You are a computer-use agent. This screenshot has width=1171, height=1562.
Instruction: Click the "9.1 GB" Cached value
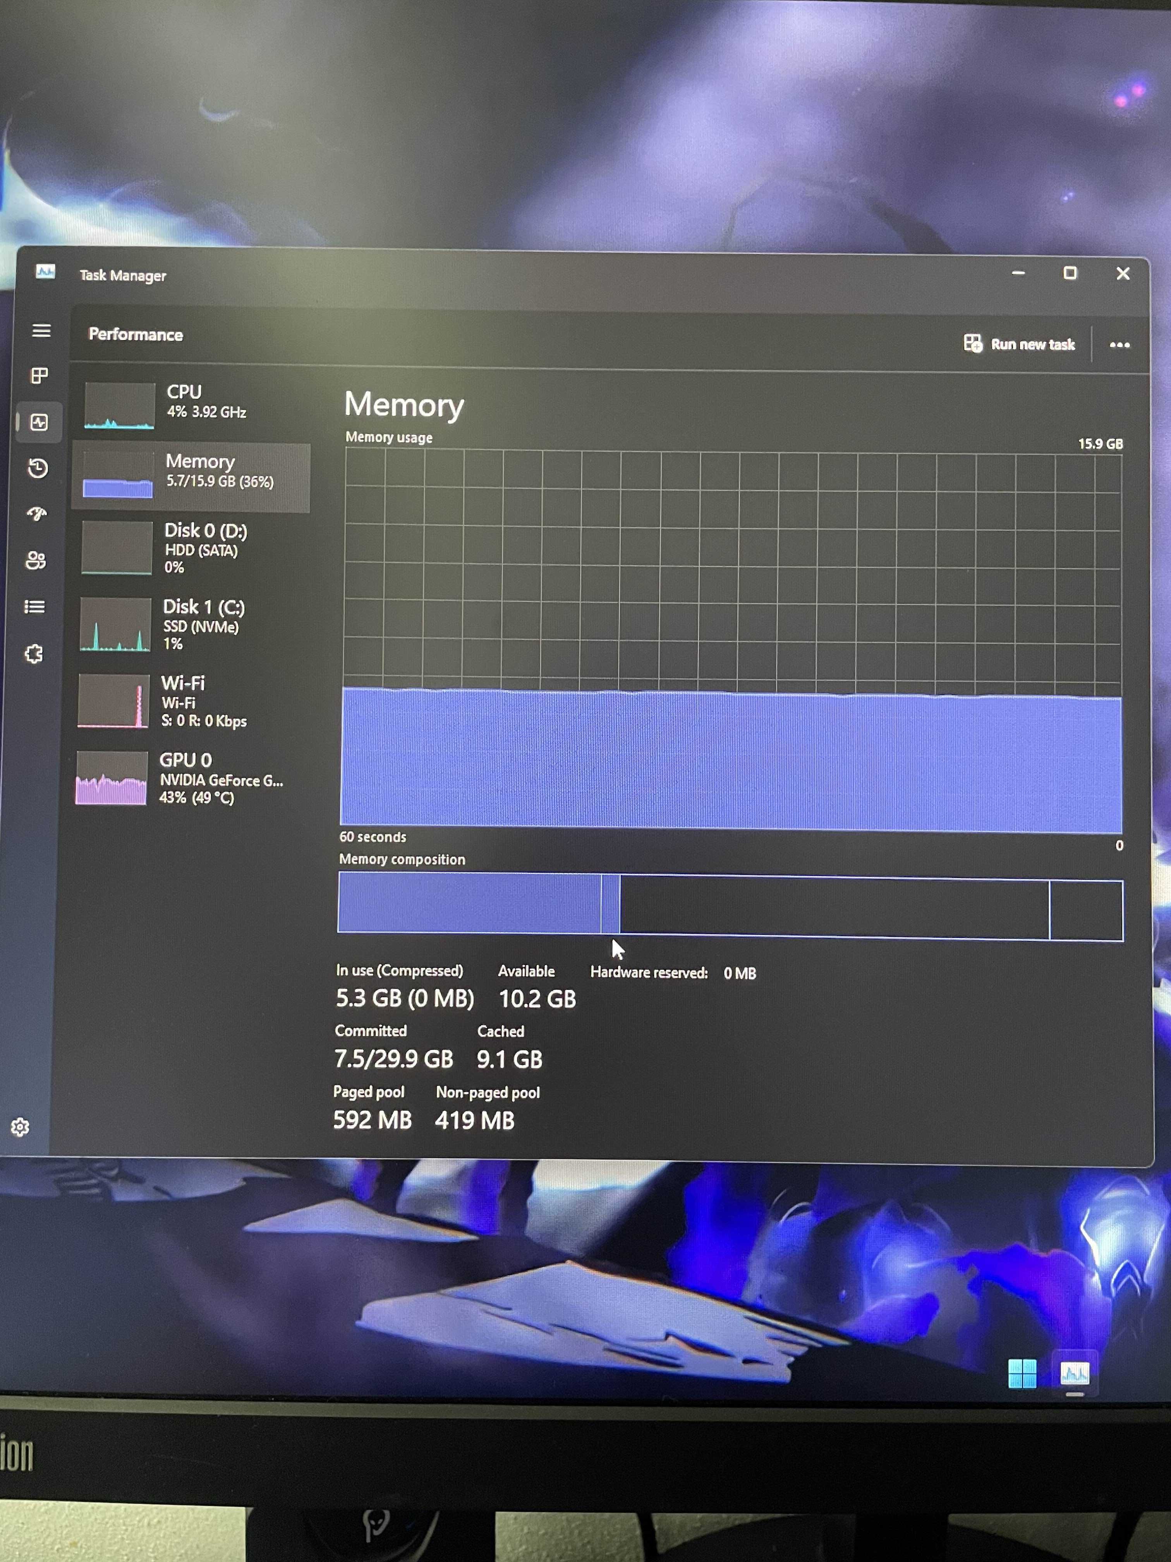point(509,1059)
